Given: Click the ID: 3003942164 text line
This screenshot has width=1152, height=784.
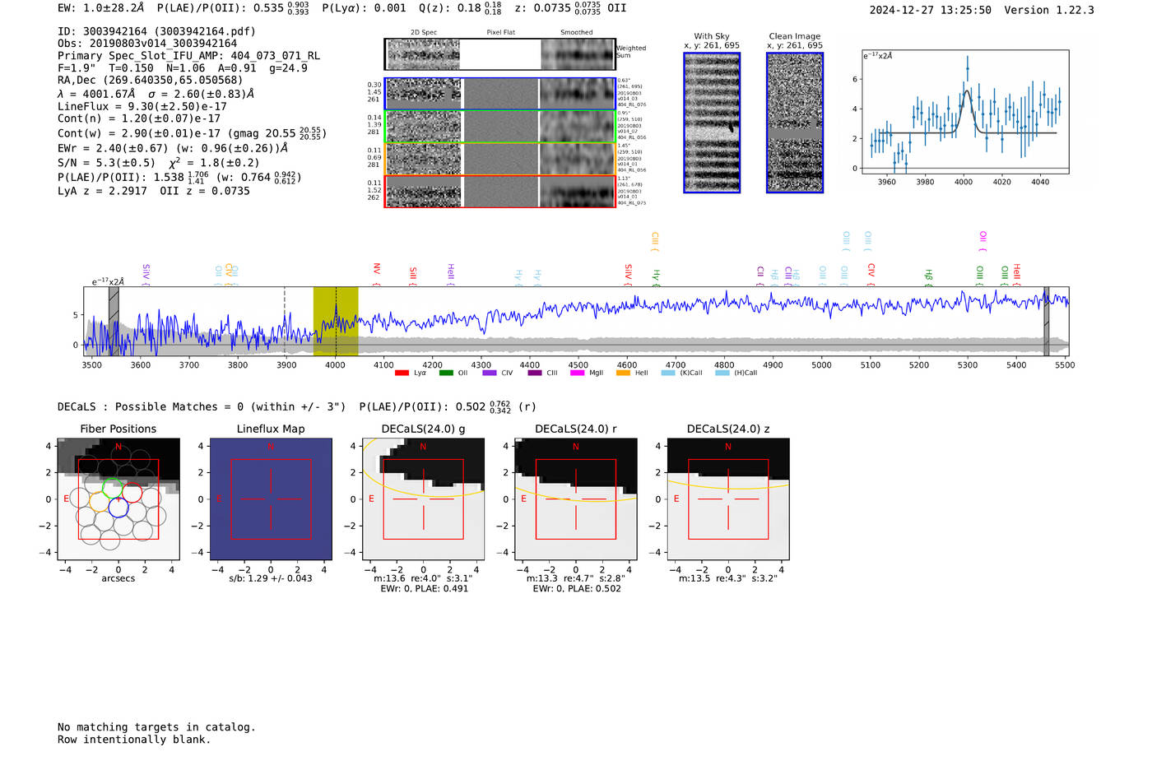Looking at the screenshot, I should point(156,31).
